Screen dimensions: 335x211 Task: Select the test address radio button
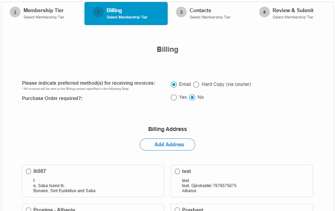click(178, 171)
